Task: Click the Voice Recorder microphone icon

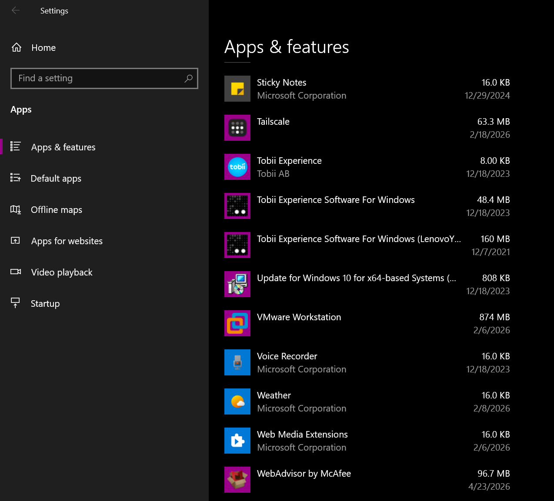Action: tap(237, 362)
